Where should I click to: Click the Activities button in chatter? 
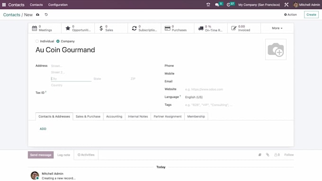tap(86, 155)
